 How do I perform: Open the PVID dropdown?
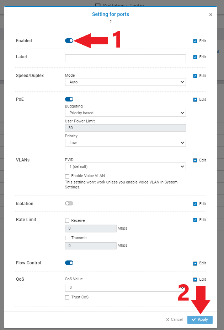pyautogui.click(x=125, y=166)
